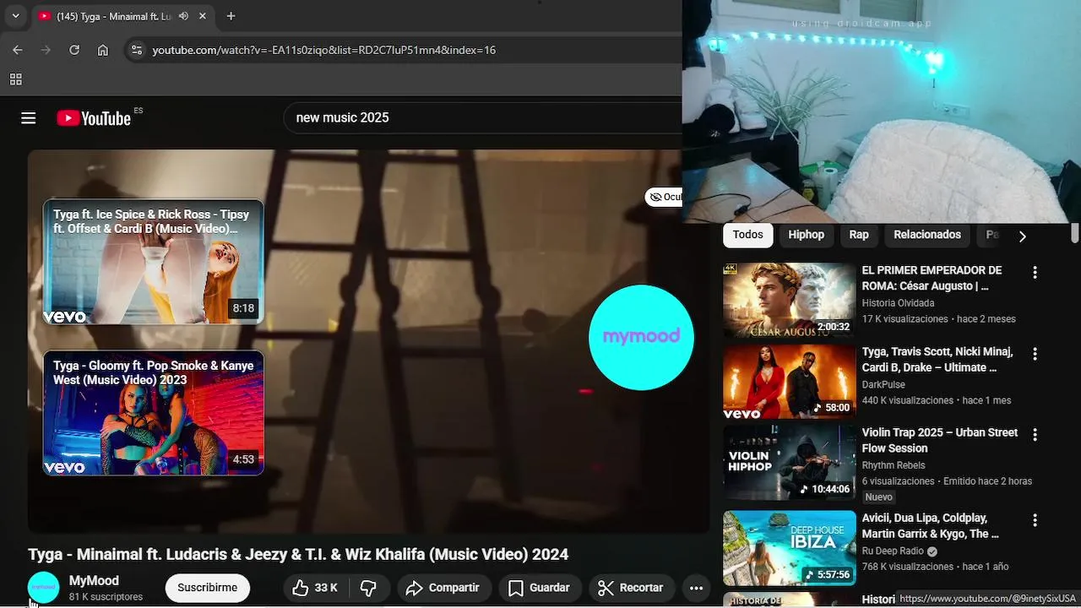
Task: Open a new browser tab
Action: tap(231, 16)
